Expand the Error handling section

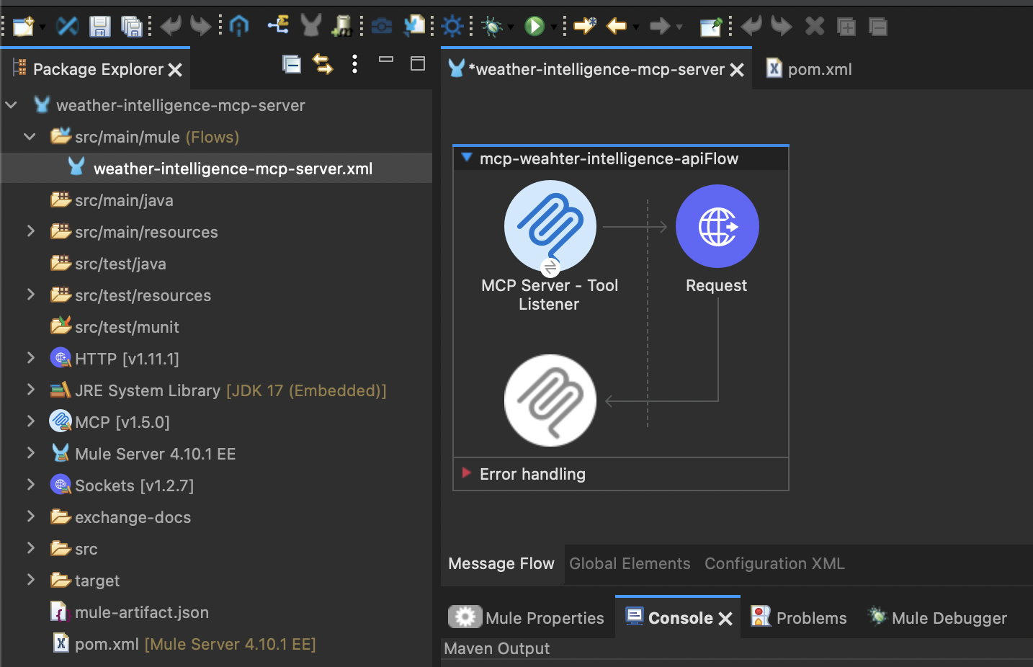point(466,473)
